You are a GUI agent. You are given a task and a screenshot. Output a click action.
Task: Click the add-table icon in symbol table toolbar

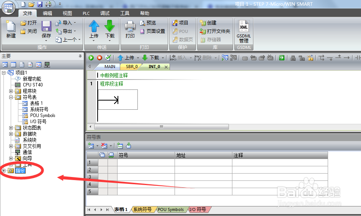[91, 146]
